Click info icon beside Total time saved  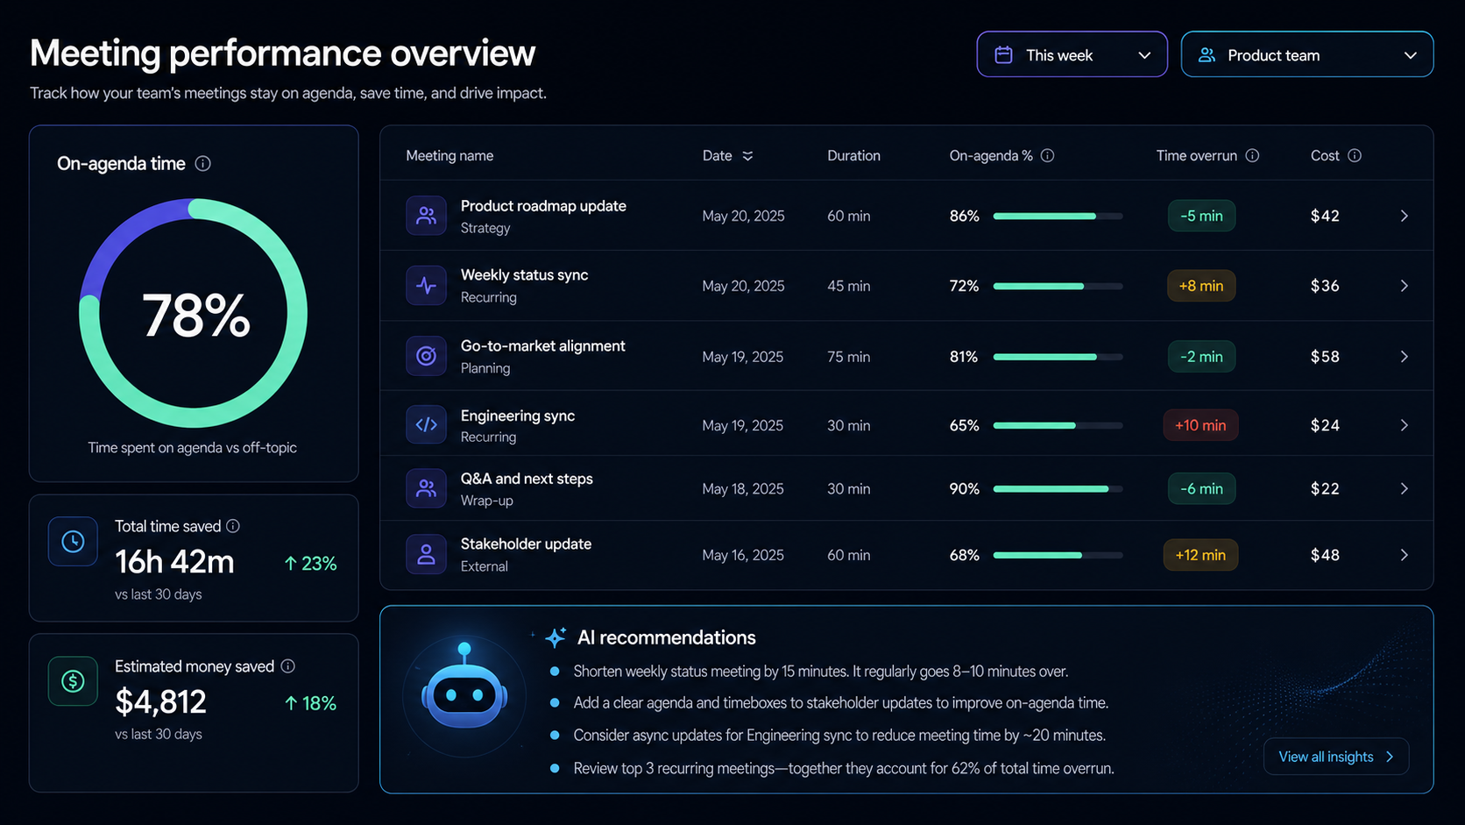(233, 526)
